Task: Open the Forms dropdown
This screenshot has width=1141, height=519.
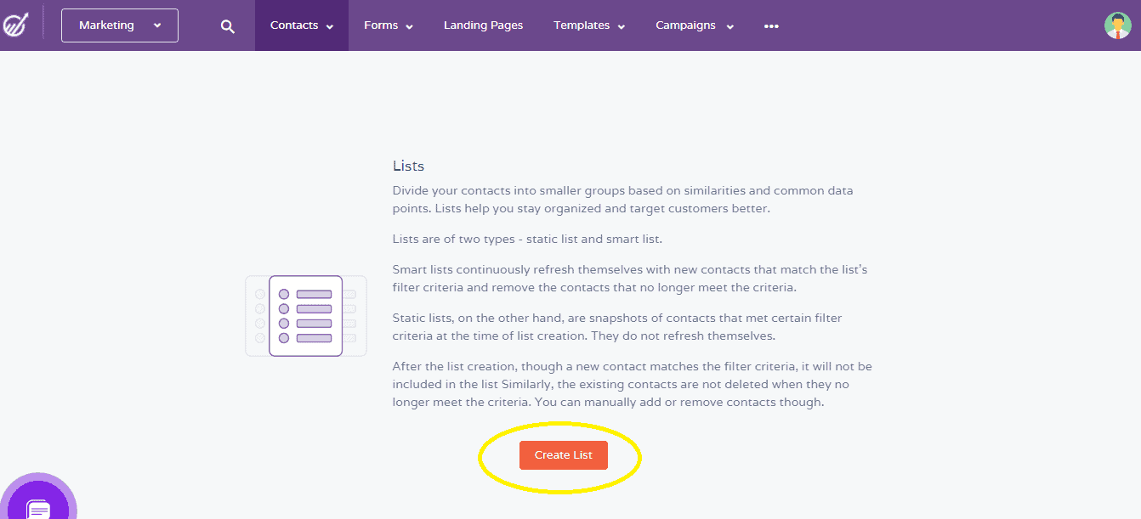Action: (x=388, y=25)
